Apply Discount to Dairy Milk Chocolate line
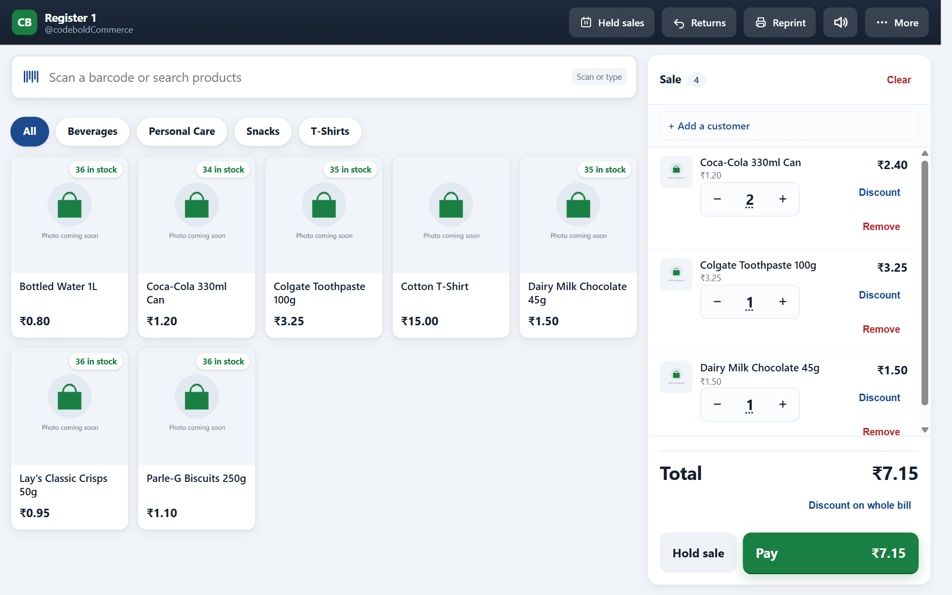Image resolution: width=952 pixels, height=595 pixels. (x=879, y=398)
